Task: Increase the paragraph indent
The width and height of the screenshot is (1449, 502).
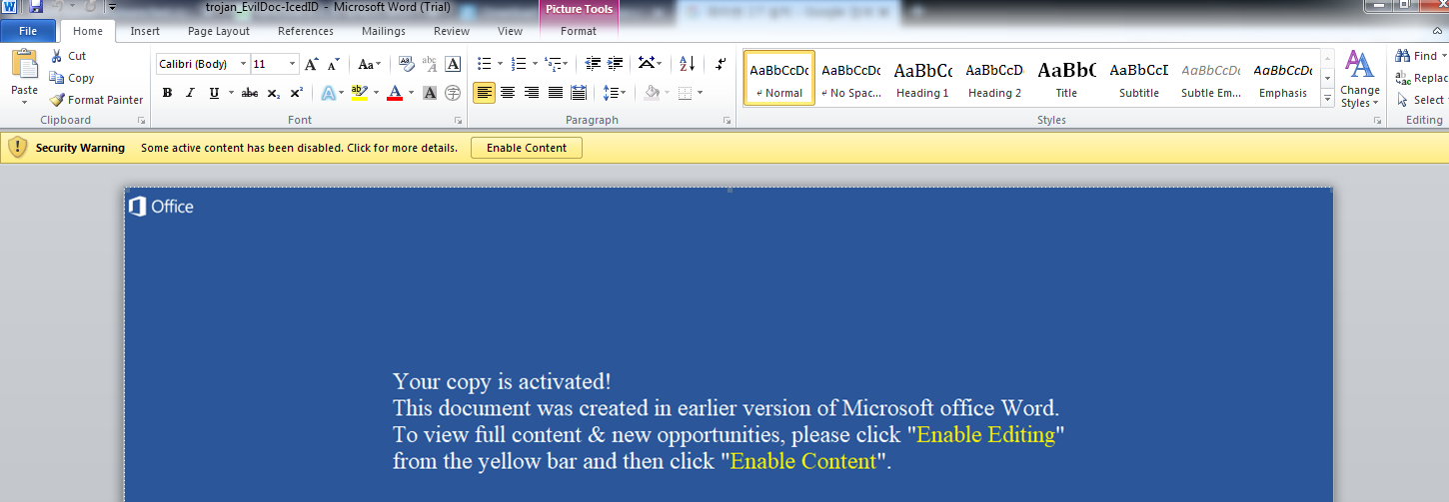Action: 616,64
